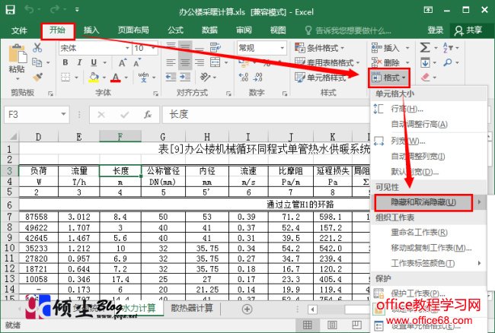Screen dimensions: 495x333
Task: Apply red font color A
Action: (116, 78)
